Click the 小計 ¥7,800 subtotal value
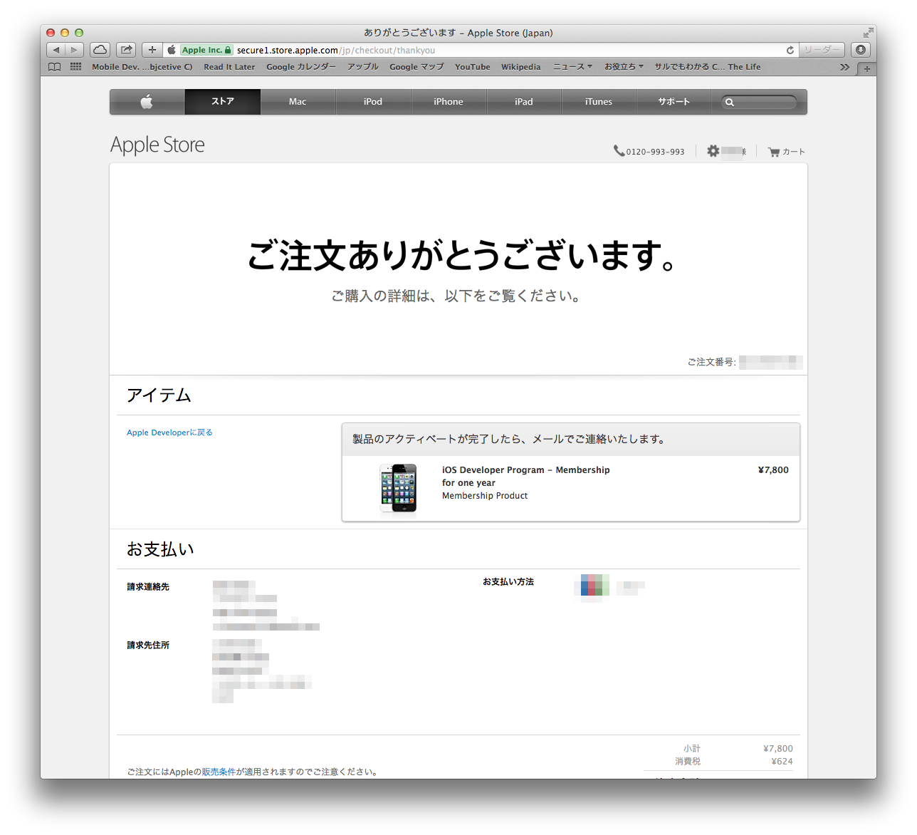This screenshot has width=917, height=835. pos(777,749)
